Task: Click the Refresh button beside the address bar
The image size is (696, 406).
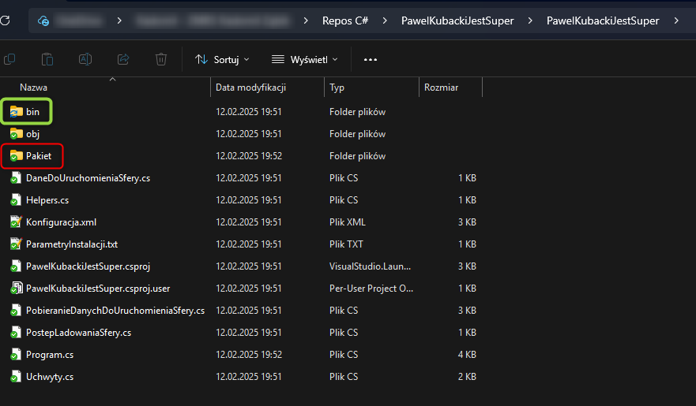Action: (6, 20)
